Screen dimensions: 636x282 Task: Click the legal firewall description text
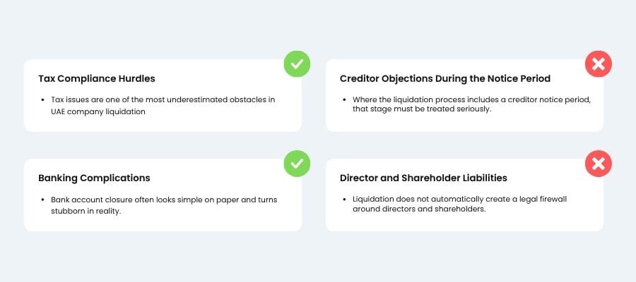pyautogui.click(x=459, y=205)
